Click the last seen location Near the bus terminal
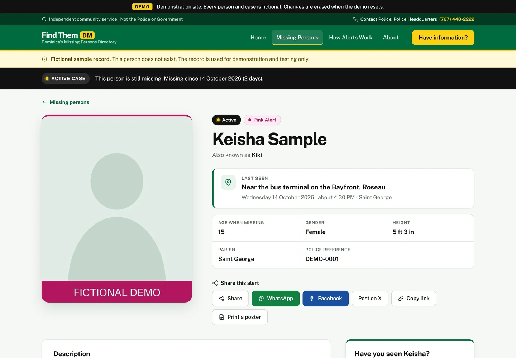 point(314,187)
